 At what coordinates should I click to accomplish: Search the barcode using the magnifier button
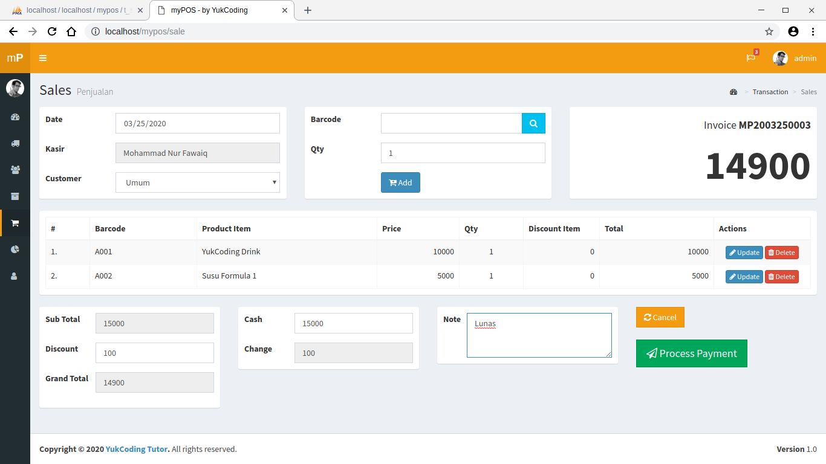(533, 123)
